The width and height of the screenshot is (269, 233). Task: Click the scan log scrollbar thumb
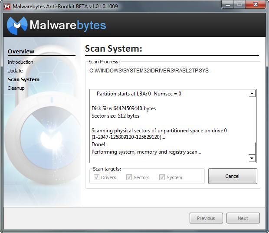click(x=252, y=148)
